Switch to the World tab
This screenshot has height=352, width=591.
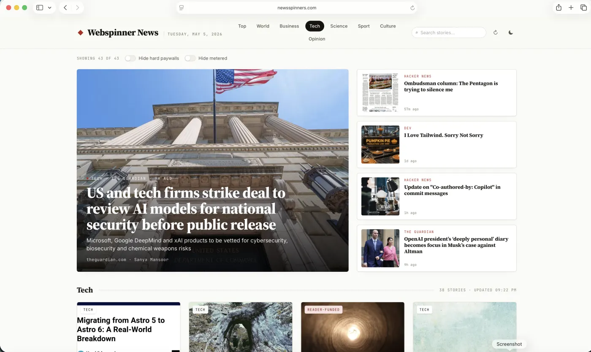(263, 26)
